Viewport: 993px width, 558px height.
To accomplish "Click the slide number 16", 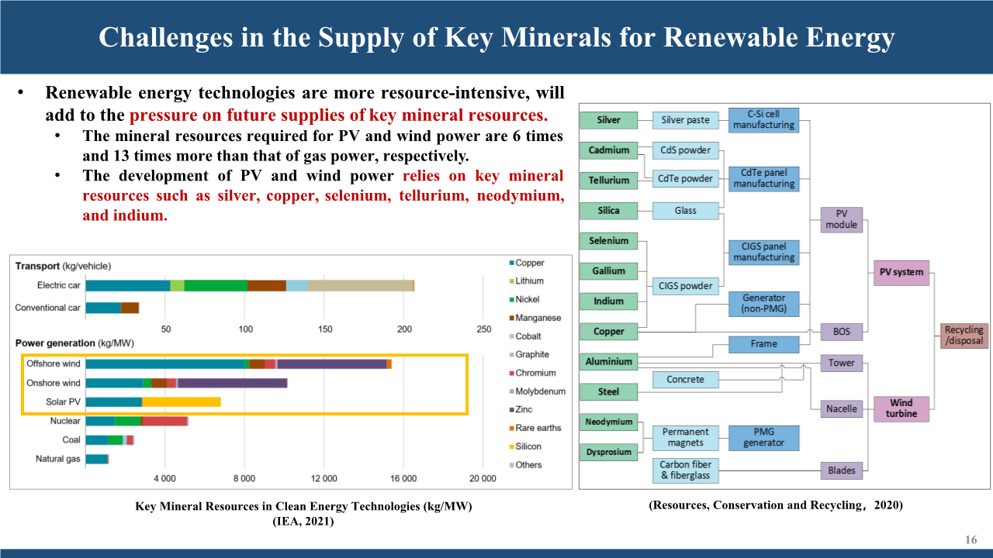I will tap(971, 539).
